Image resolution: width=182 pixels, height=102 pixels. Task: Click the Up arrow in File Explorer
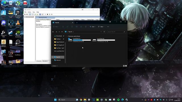pos(62,32)
